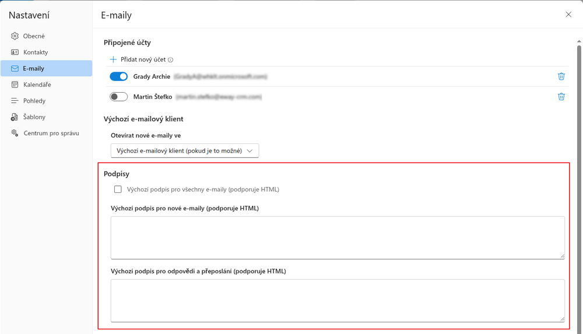Click info icon beside Přidat nový účet

click(170, 59)
